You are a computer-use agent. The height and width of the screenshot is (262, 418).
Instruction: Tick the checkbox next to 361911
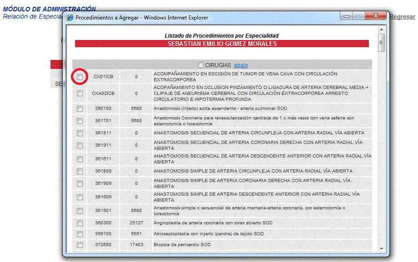[80, 145]
